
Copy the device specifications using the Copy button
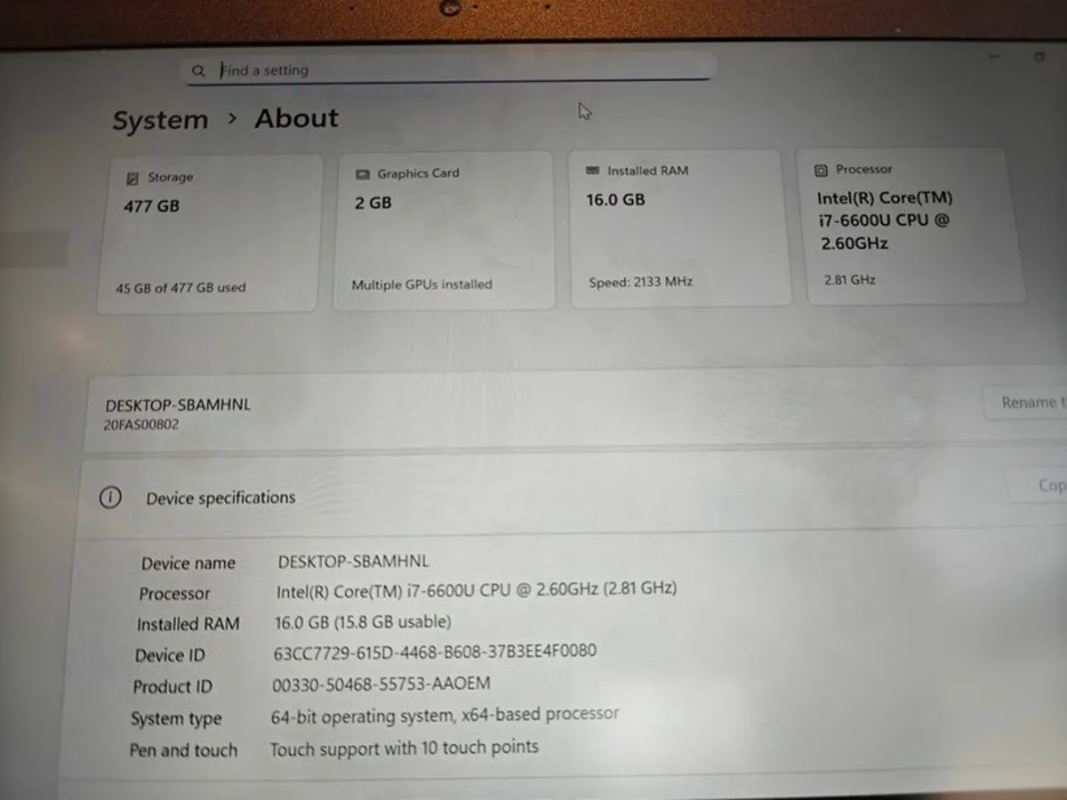click(1050, 485)
